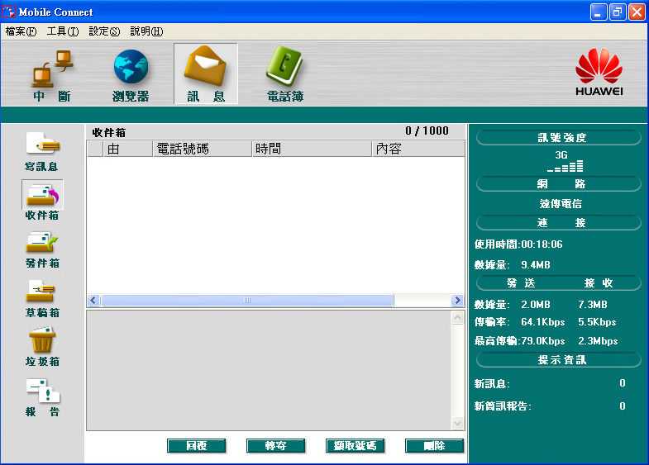Click the 中斷 disconnect icon
The height and width of the screenshot is (465, 649).
(x=52, y=69)
